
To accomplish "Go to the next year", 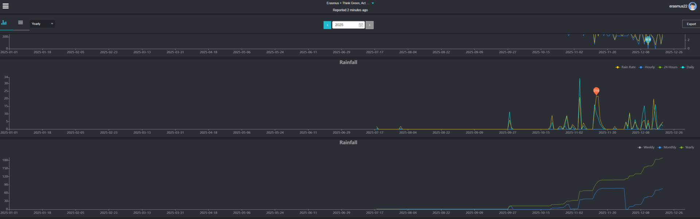I will pyautogui.click(x=369, y=25).
